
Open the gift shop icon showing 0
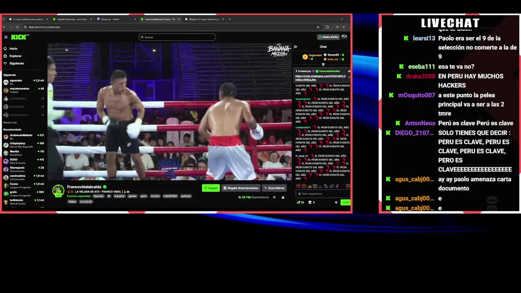(x=311, y=202)
